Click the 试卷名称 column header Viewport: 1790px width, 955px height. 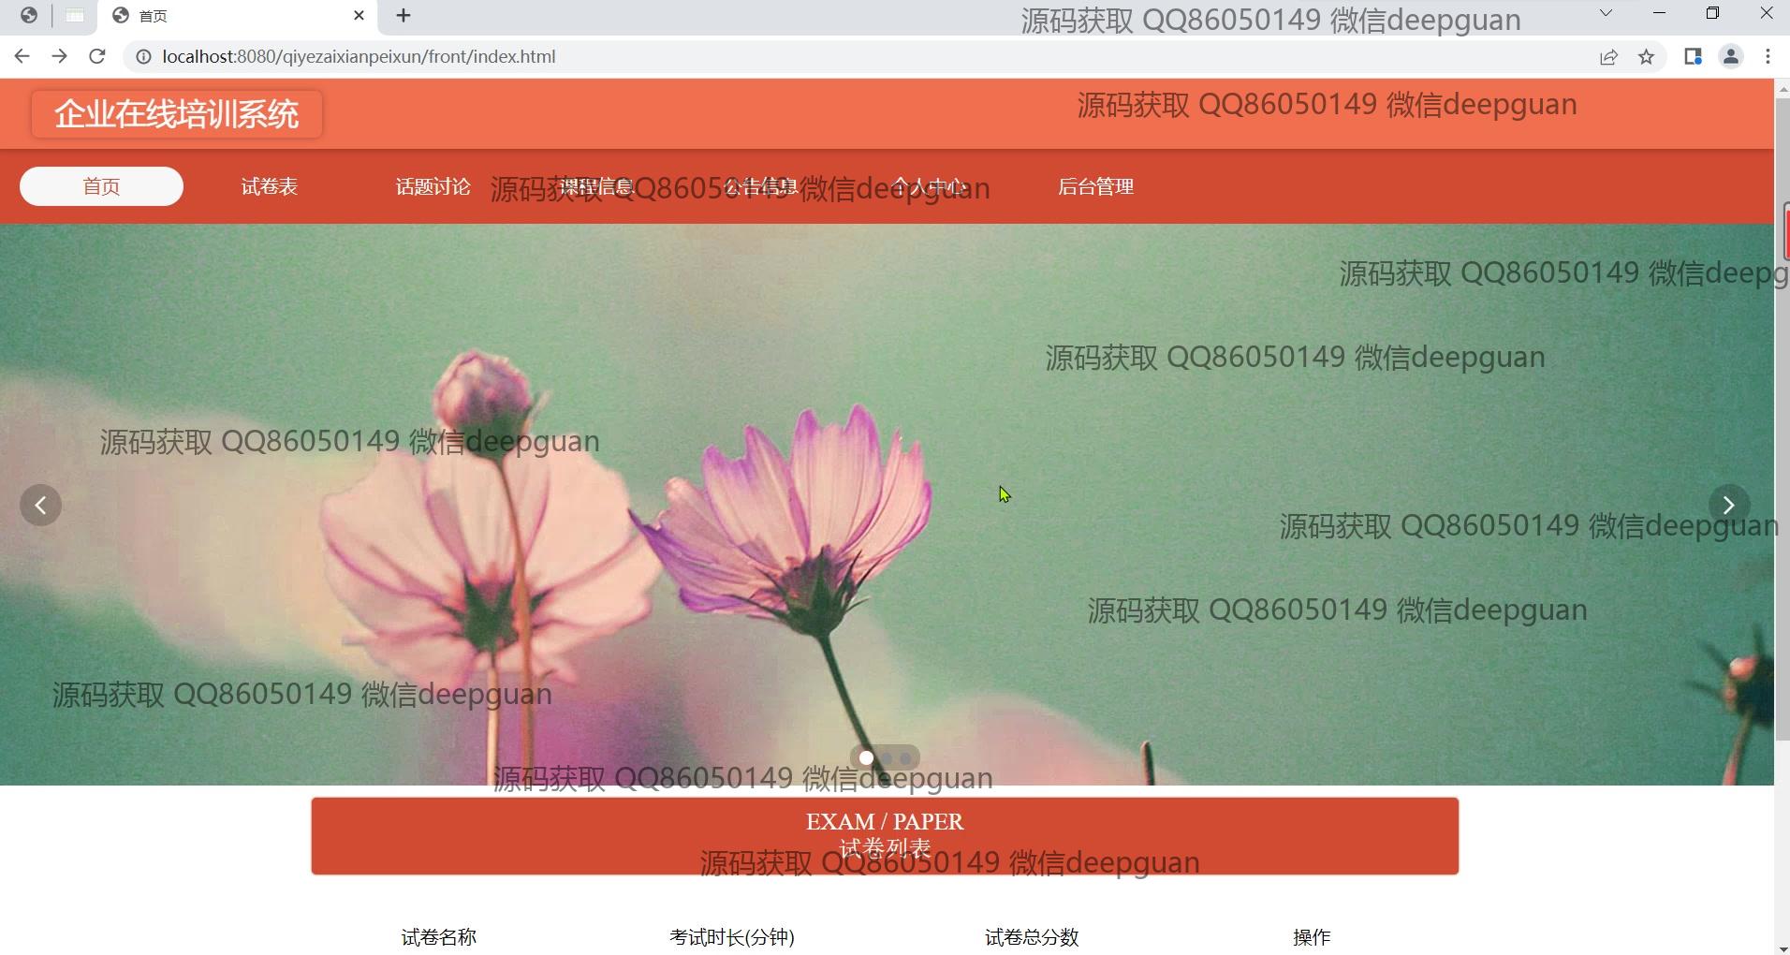click(439, 937)
